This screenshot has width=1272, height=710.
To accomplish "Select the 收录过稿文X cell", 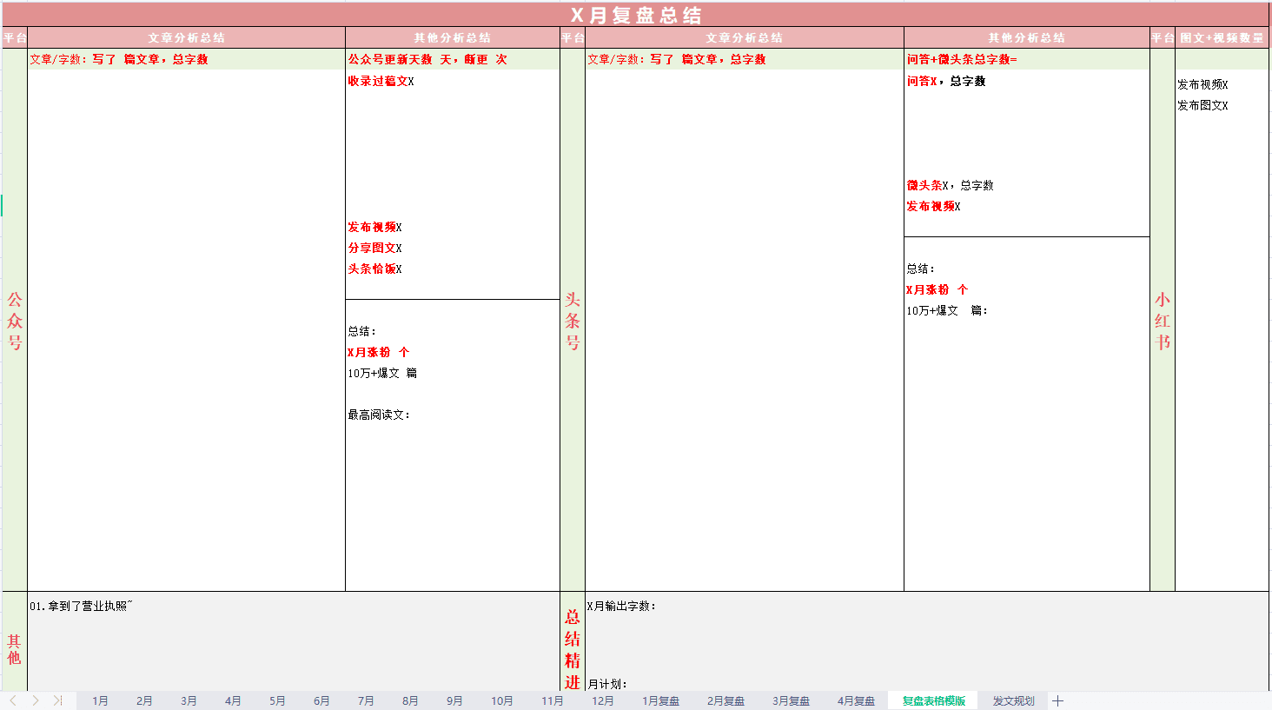I will point(453,81).
